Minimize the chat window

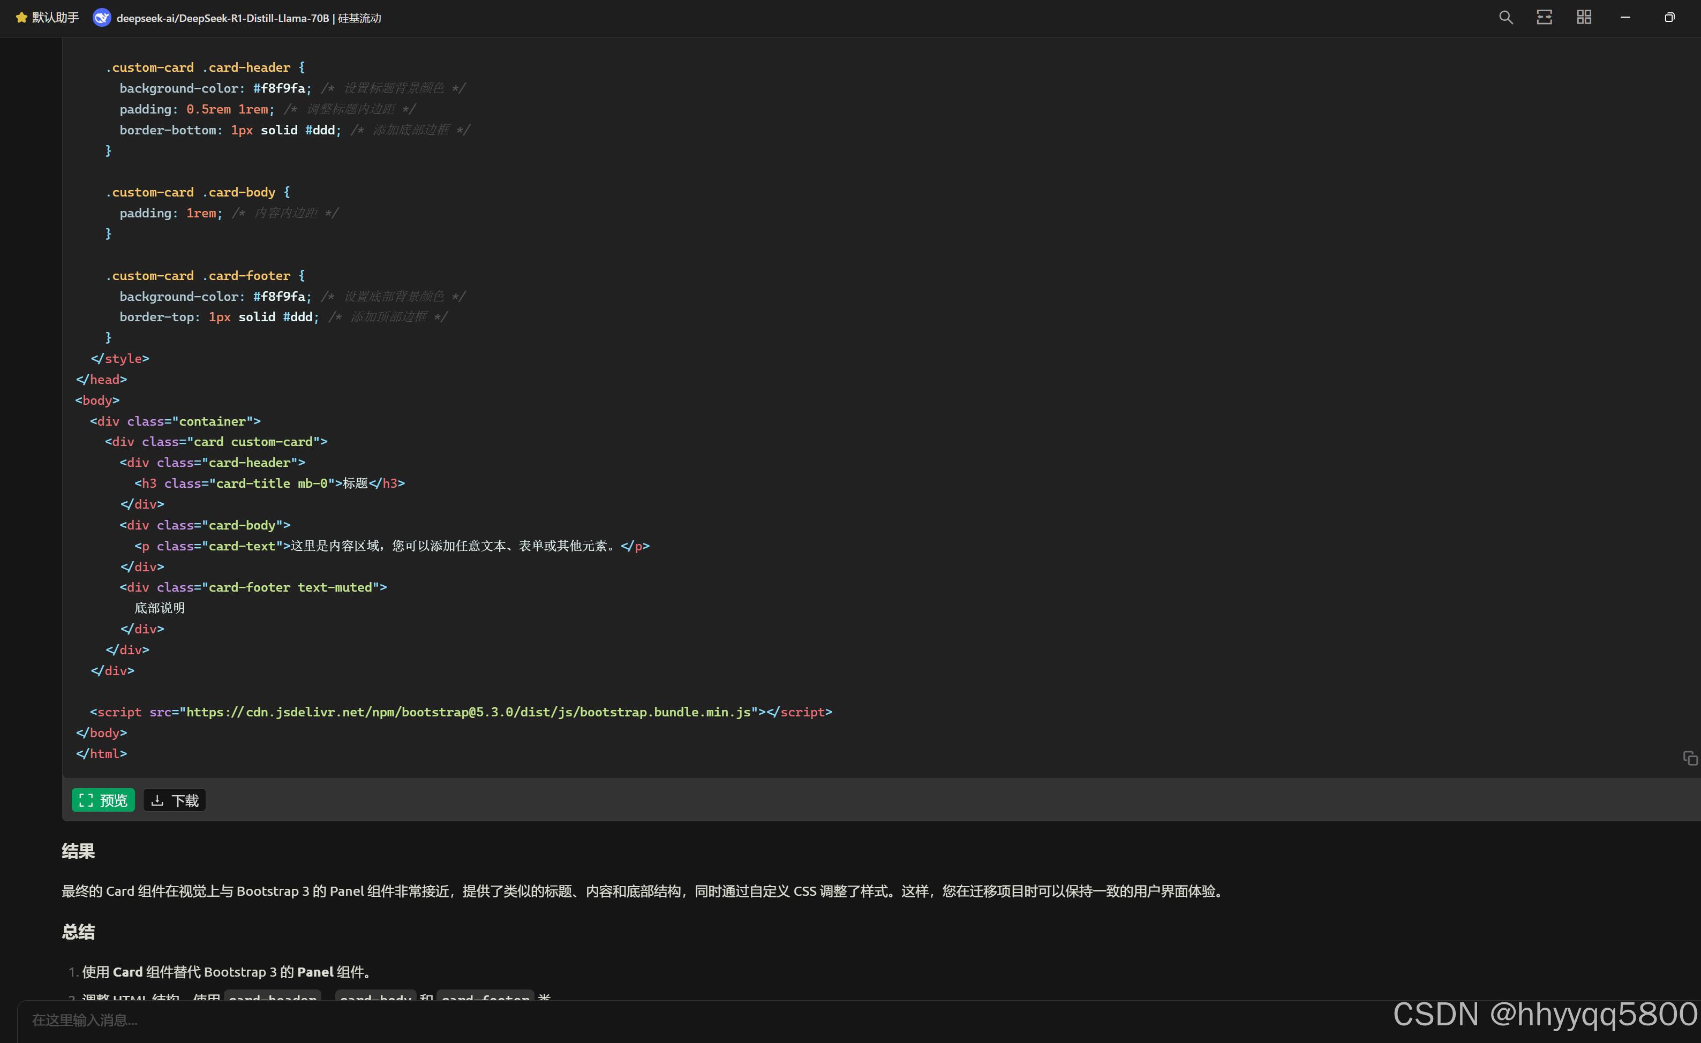click(1625, 18)
